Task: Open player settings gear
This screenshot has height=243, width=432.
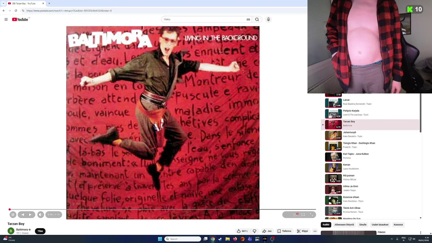Action: coord(295,215)
